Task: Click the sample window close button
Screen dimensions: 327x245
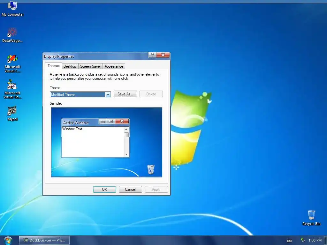Action: click(x=122, y=121)
